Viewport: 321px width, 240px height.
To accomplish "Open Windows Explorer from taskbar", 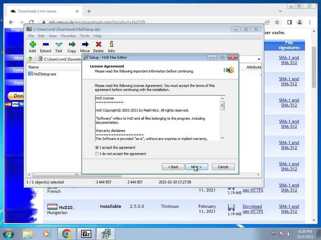I will (28, 234).
